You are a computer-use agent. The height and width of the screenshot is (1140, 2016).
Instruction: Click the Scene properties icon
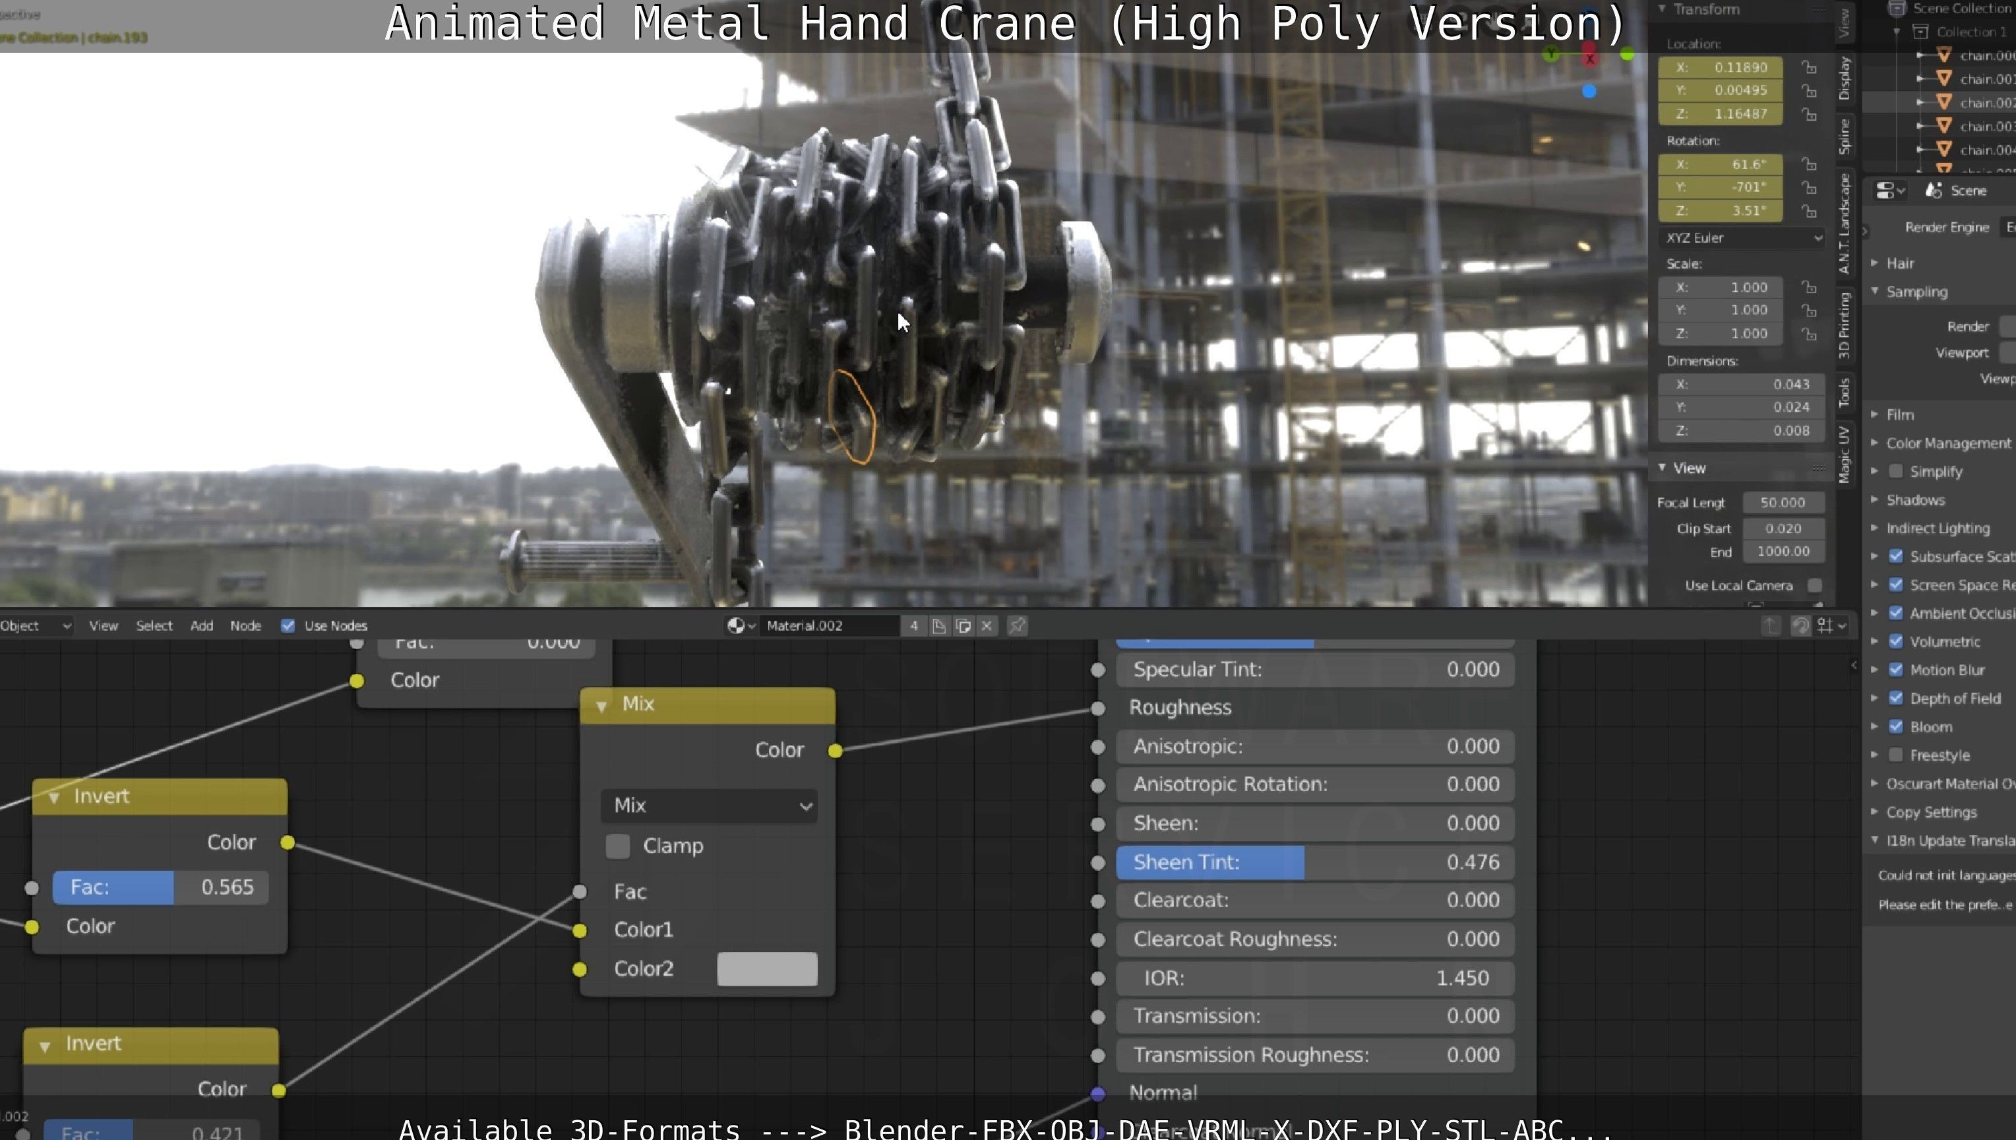click(x=1934, y=190)
